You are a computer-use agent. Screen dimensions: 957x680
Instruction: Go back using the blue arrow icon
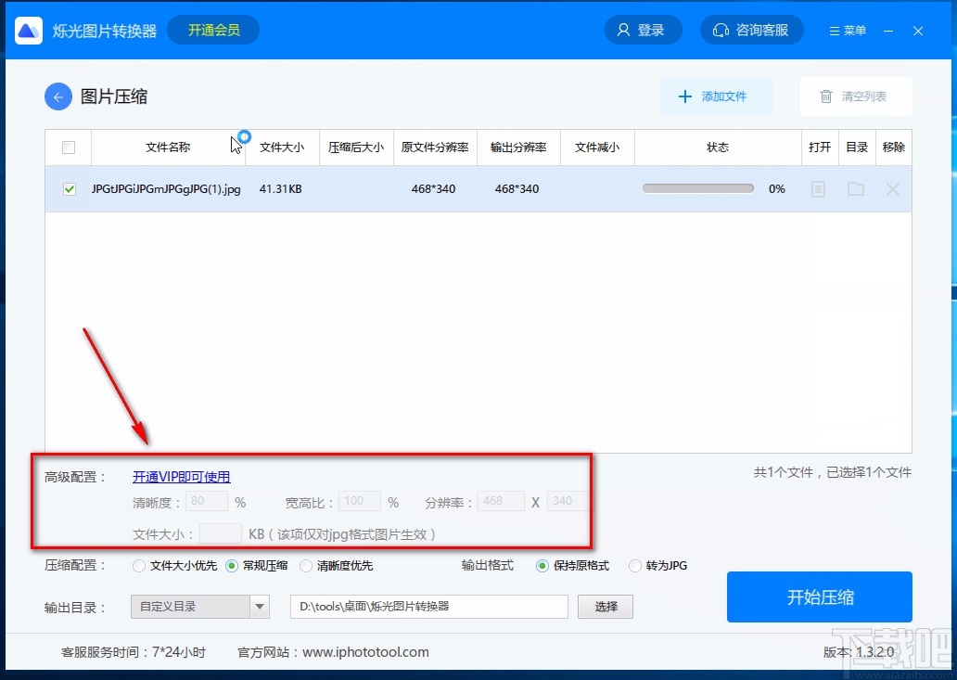click(x=57, y=96)
